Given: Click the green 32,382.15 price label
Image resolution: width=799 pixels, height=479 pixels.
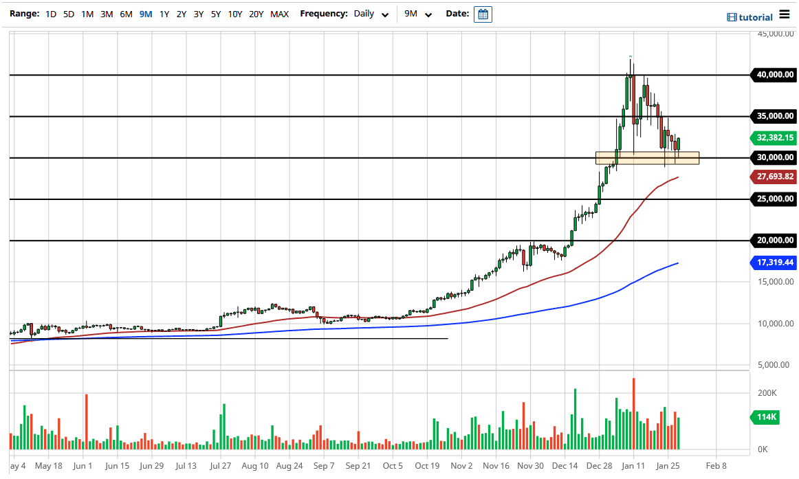Looking at the screenshot, I should [x=773, y=138].
